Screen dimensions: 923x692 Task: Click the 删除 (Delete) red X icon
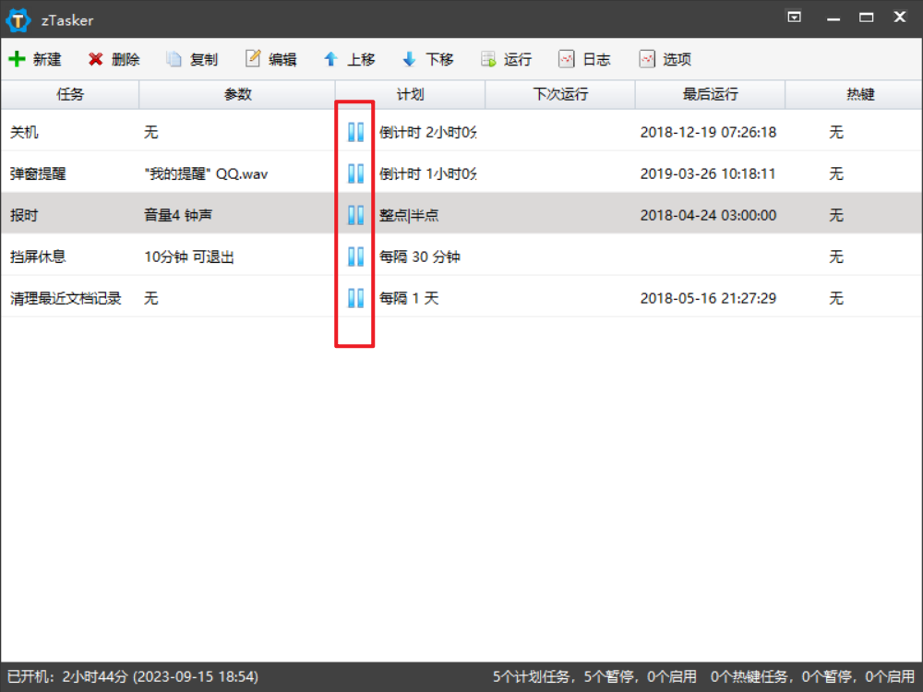pyautogui.click(x=96, y=59)
